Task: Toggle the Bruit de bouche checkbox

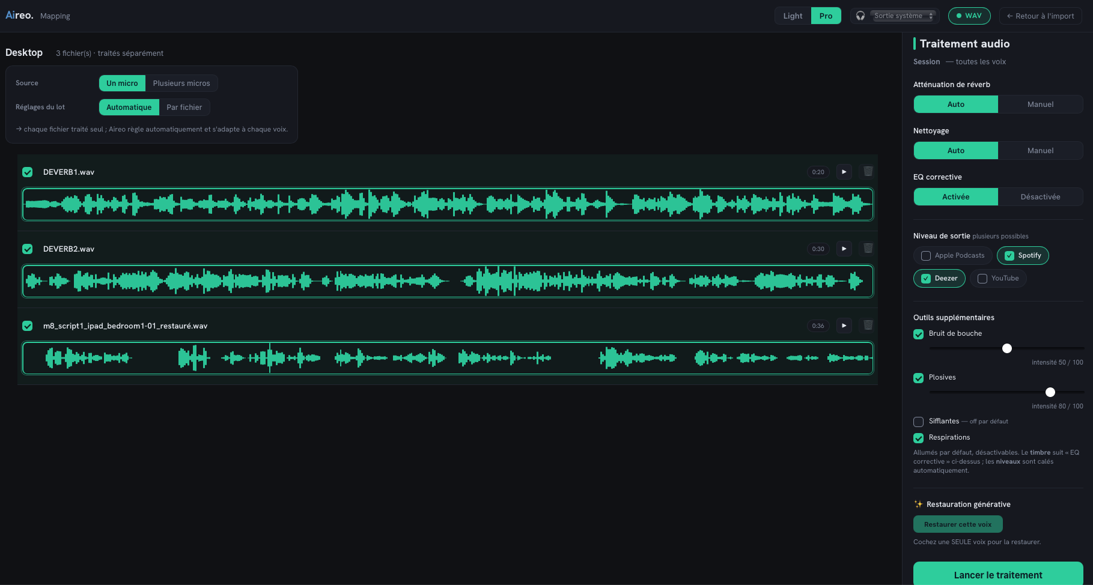Action: pyautogui.click(x=919, y=335)
